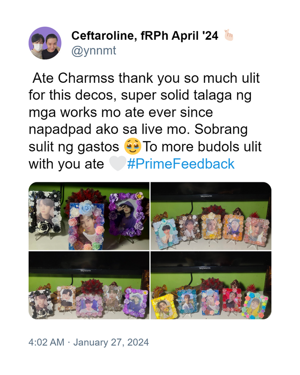Open the profile avatar of Ceftaroline
This screenshot has width=300, height=375.
point(45,43)
